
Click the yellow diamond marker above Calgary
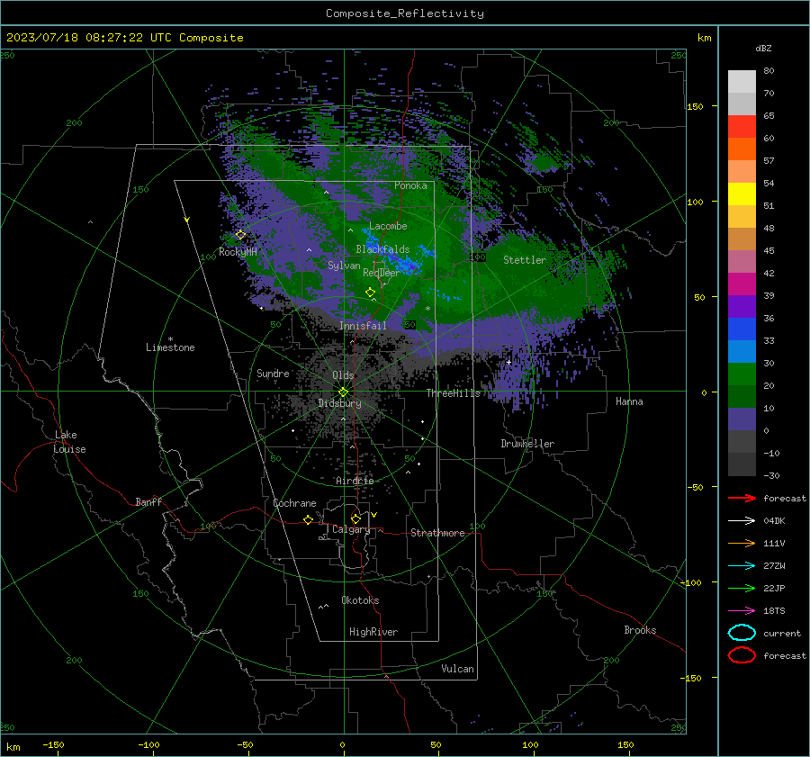click(355, 518)
